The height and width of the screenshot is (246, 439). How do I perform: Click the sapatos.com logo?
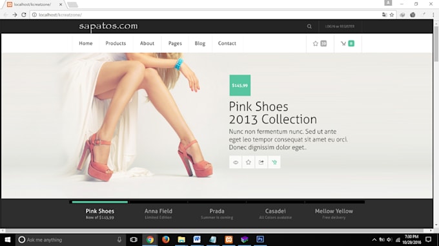coord(108,26)
